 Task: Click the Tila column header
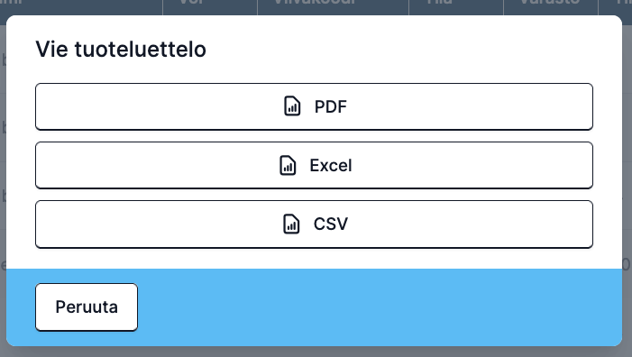[x=456, y=4]
